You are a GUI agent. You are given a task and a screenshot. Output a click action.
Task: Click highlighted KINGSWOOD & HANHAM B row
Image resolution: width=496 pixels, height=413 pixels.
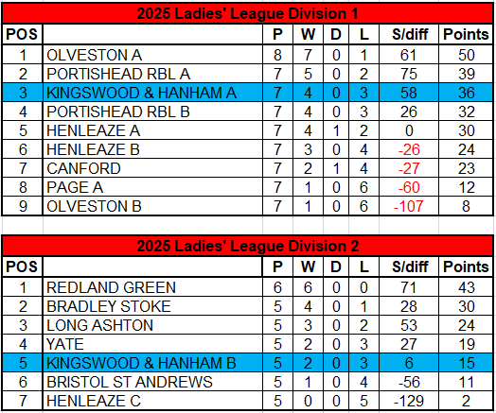click(x=247, y=363)
